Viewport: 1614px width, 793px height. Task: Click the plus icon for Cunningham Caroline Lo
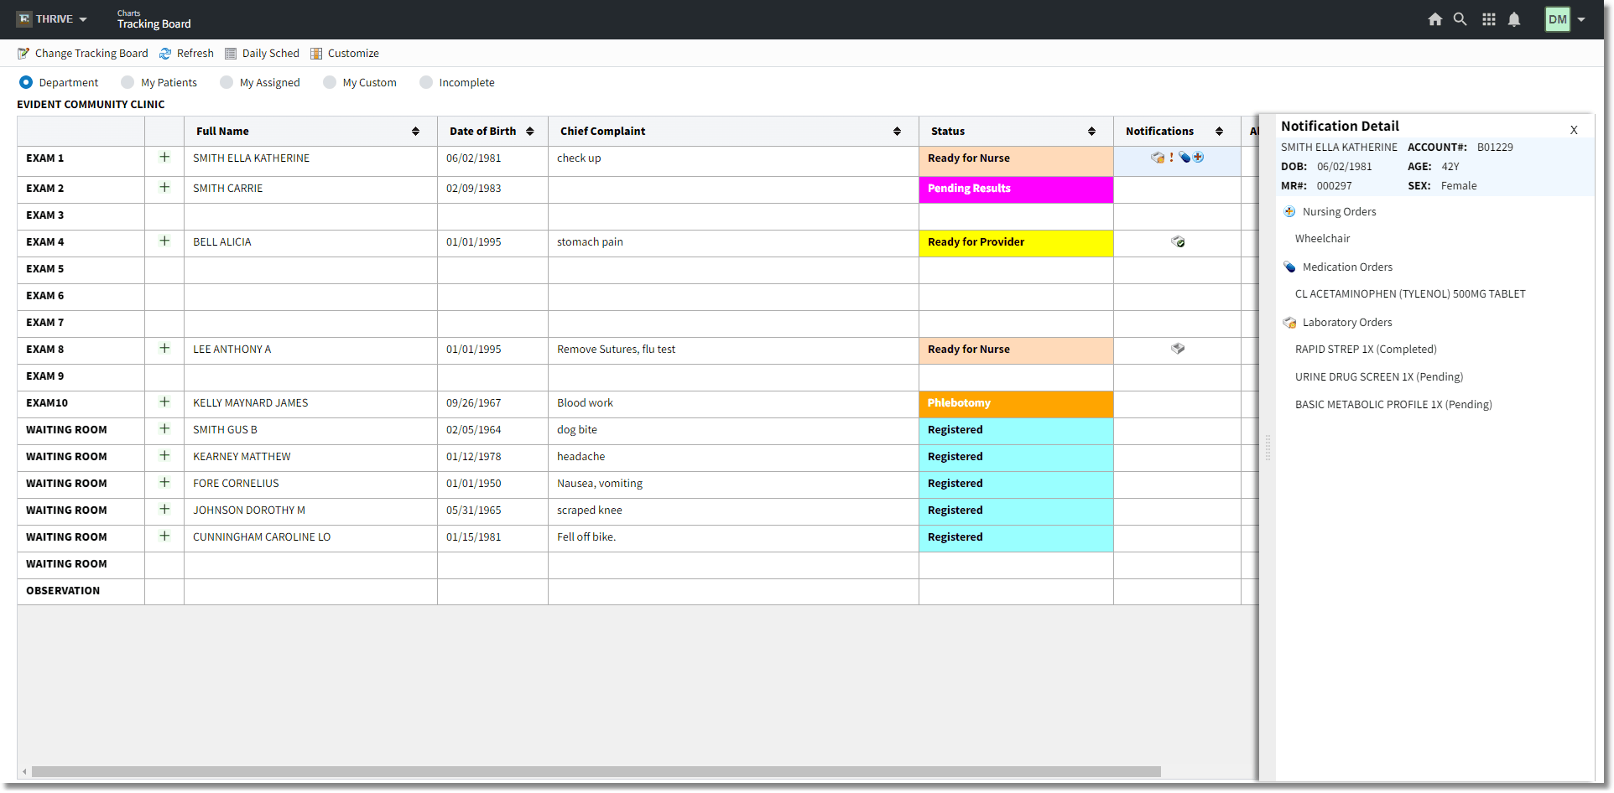[164, 536]
